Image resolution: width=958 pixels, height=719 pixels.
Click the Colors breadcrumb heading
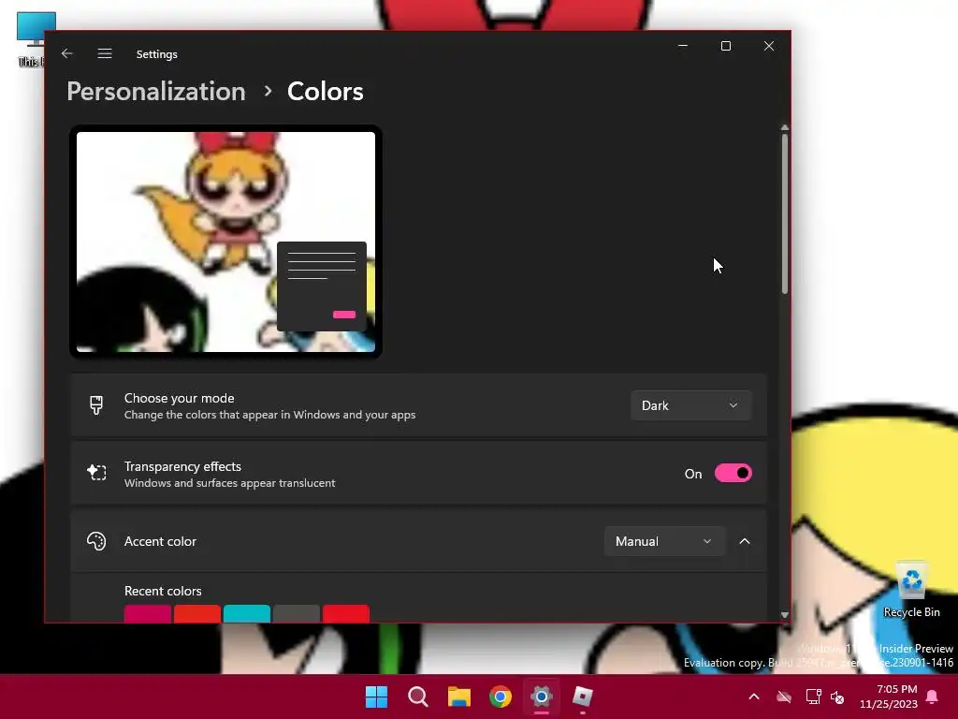point(325,92)
